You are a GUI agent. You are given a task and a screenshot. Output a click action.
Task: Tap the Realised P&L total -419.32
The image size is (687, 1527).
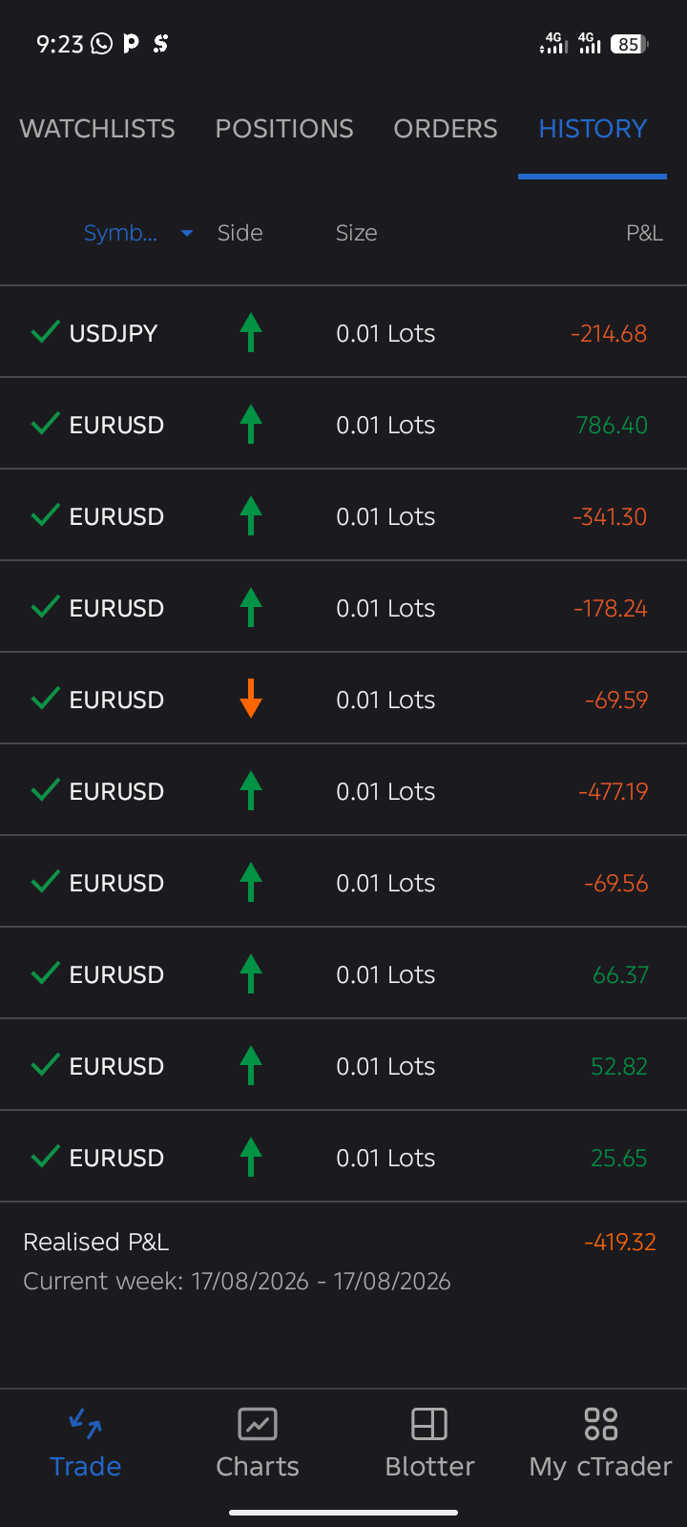(x=620, y=1242)
